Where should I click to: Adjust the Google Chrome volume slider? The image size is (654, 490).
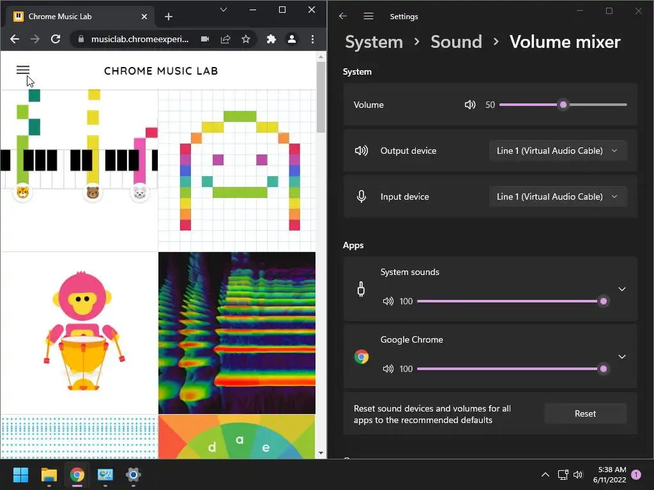(512, 369)
